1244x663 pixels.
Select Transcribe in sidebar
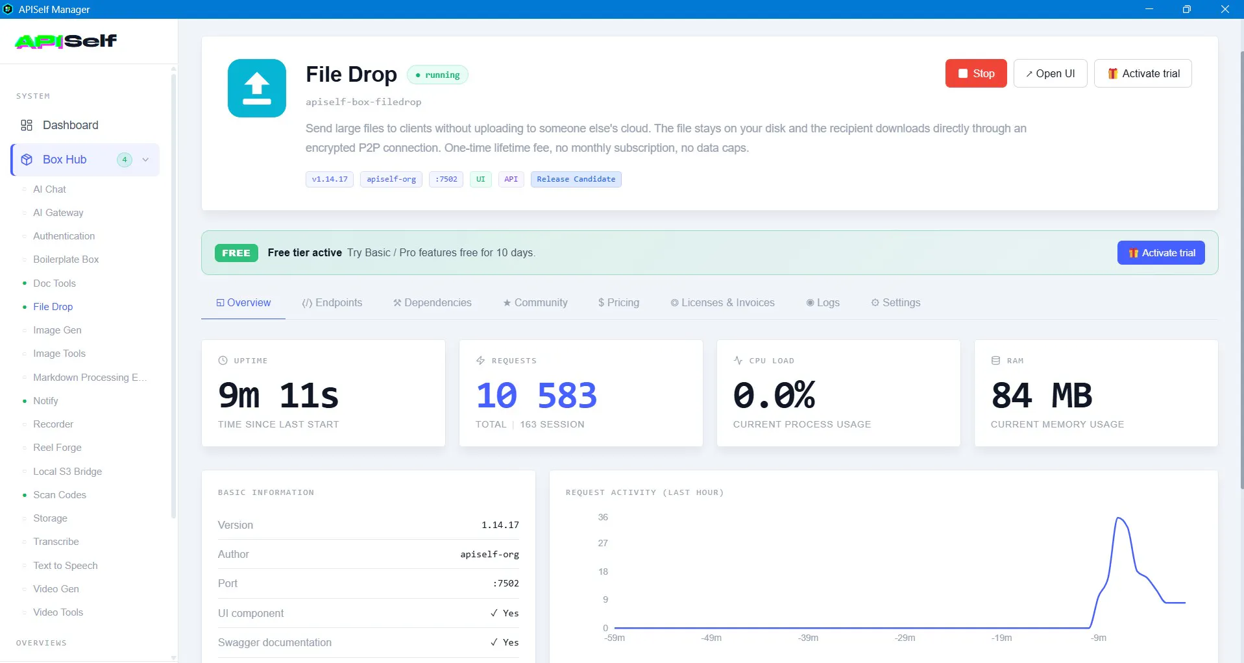(56, 542)
